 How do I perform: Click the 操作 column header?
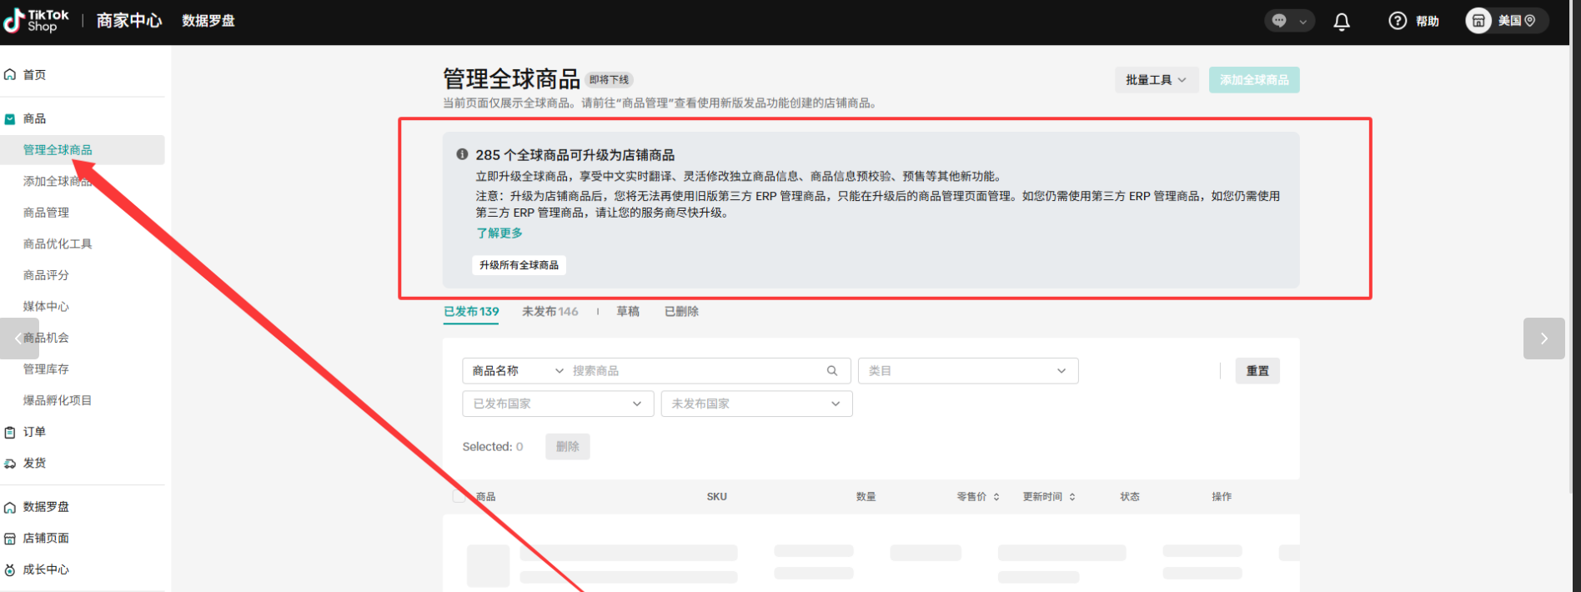tap(1222, 497)
